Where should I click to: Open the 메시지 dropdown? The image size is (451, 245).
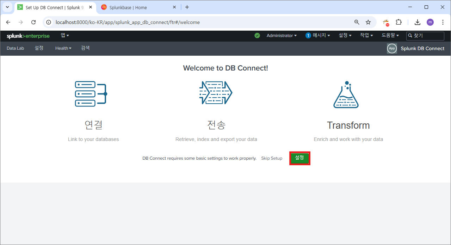pyautogui.click(x=321, y=35)
